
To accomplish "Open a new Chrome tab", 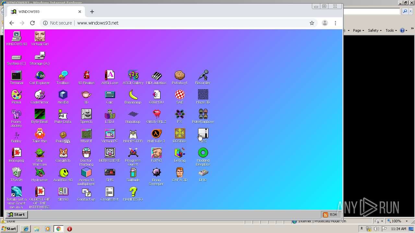I will click(92, 12).
